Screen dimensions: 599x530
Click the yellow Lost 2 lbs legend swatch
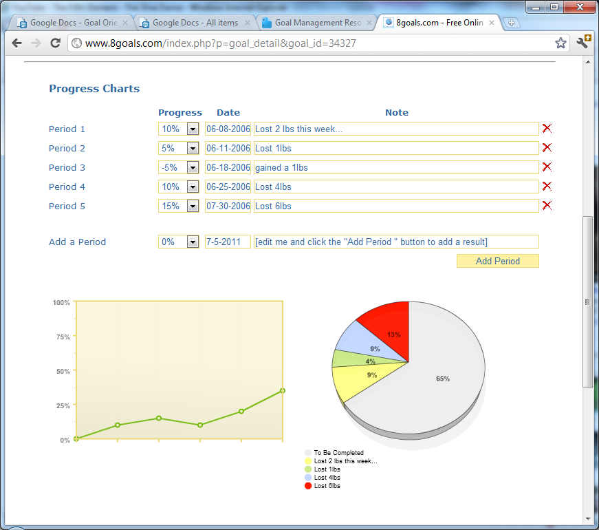pos(308,460)
